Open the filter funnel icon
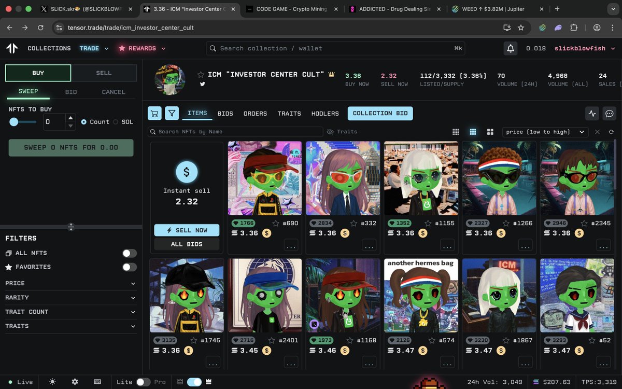Viewport: 622px width, 389px height. (172, 113)
